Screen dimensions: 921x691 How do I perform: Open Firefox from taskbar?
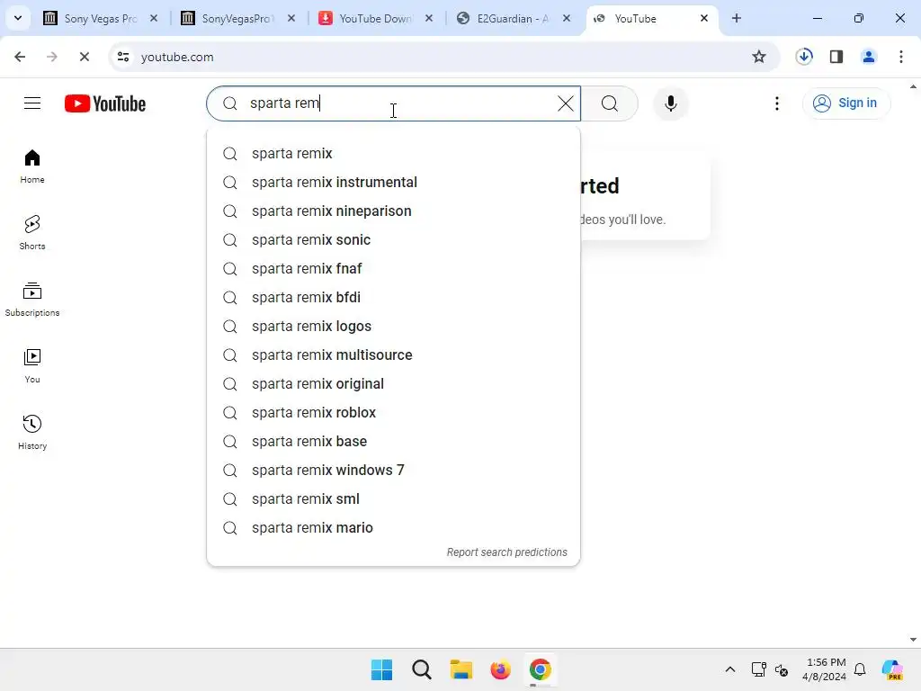[500, 669]
